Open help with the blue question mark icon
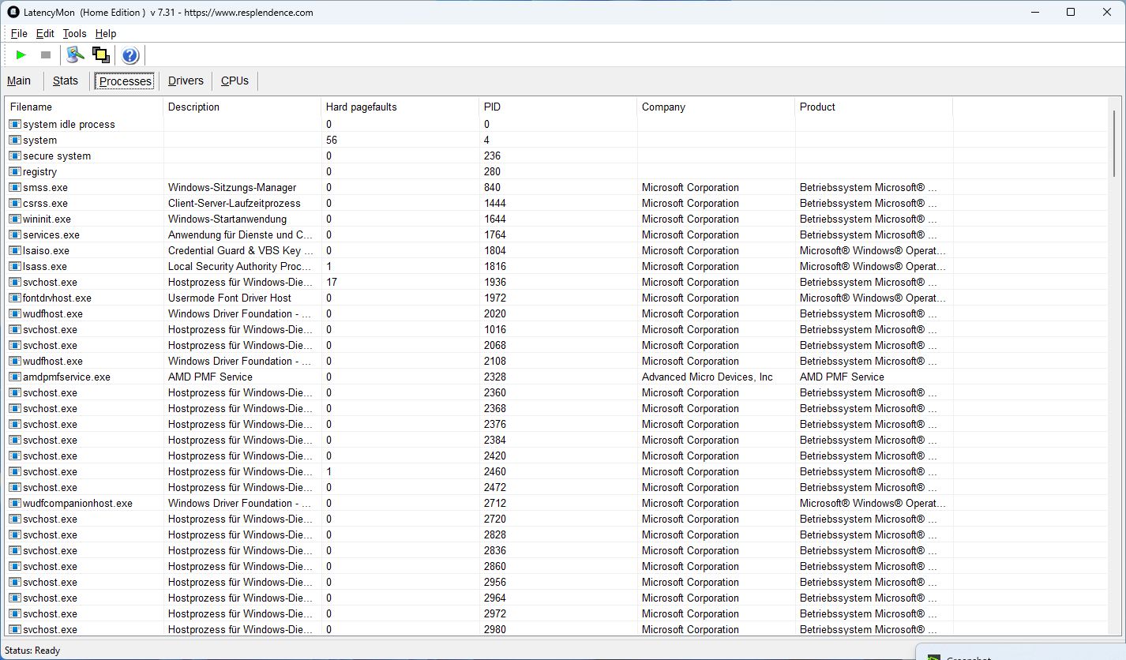The image size is (1126, 660). click(130, 55)
